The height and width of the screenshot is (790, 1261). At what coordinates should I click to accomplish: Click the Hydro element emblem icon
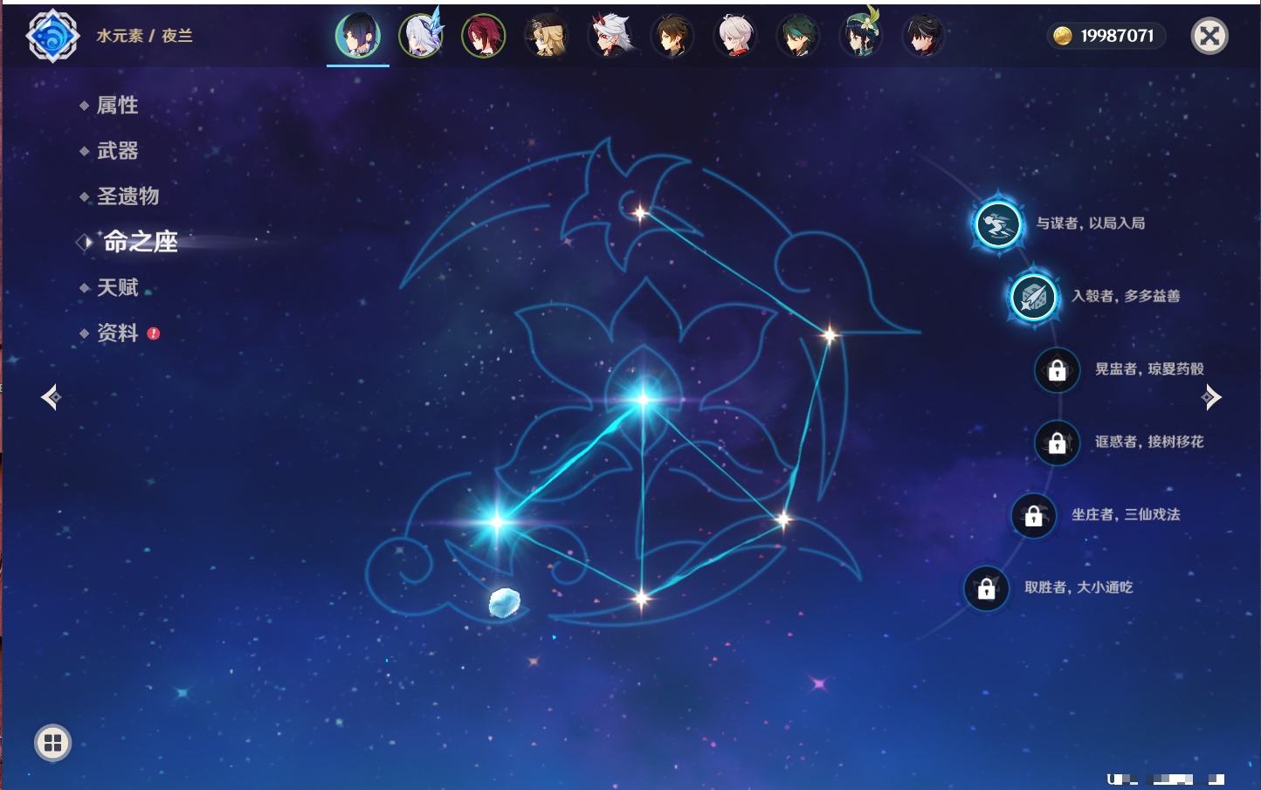tap(52, 36)
